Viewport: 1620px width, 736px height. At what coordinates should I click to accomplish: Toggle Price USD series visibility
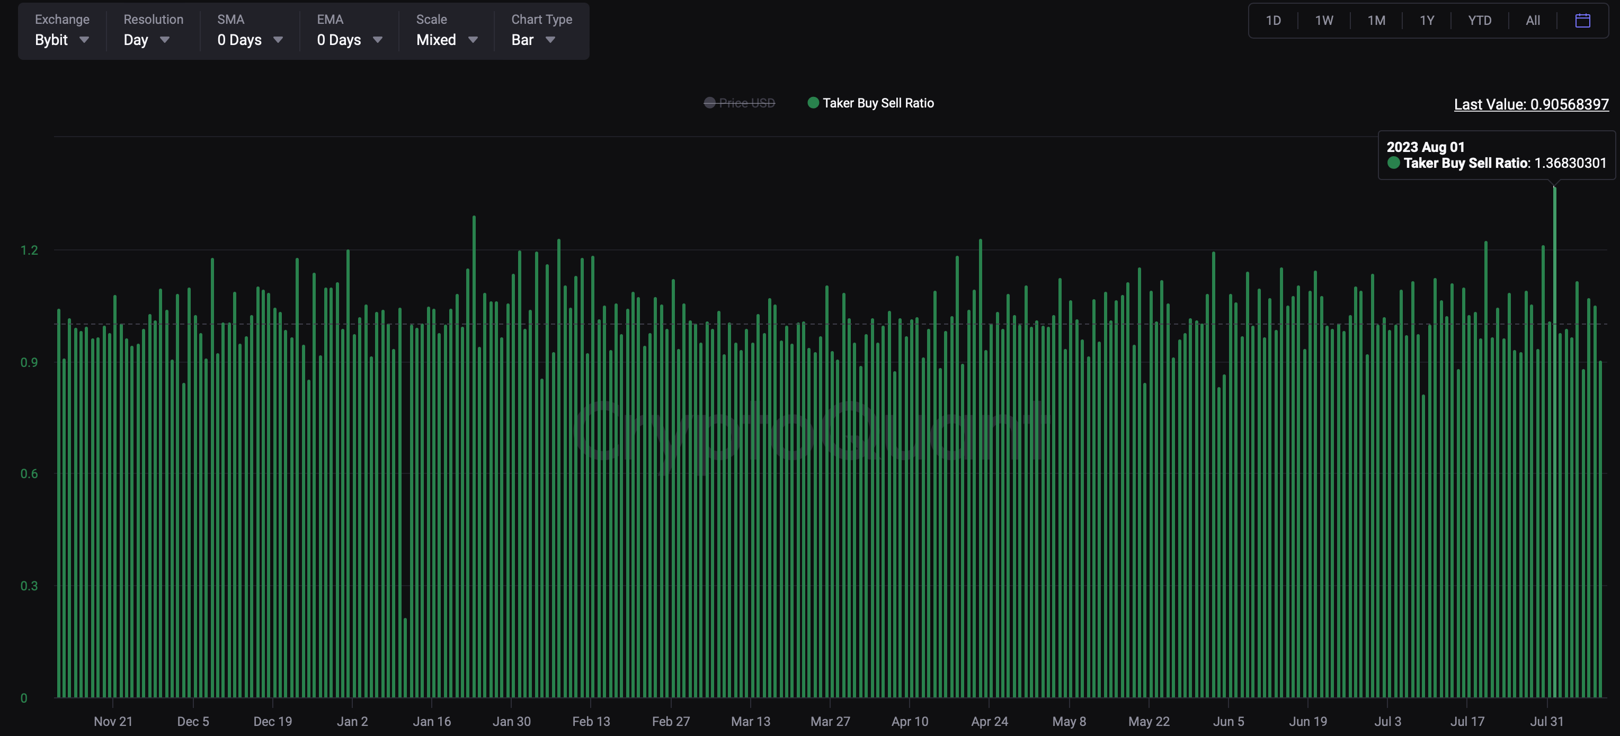[746, 103]
